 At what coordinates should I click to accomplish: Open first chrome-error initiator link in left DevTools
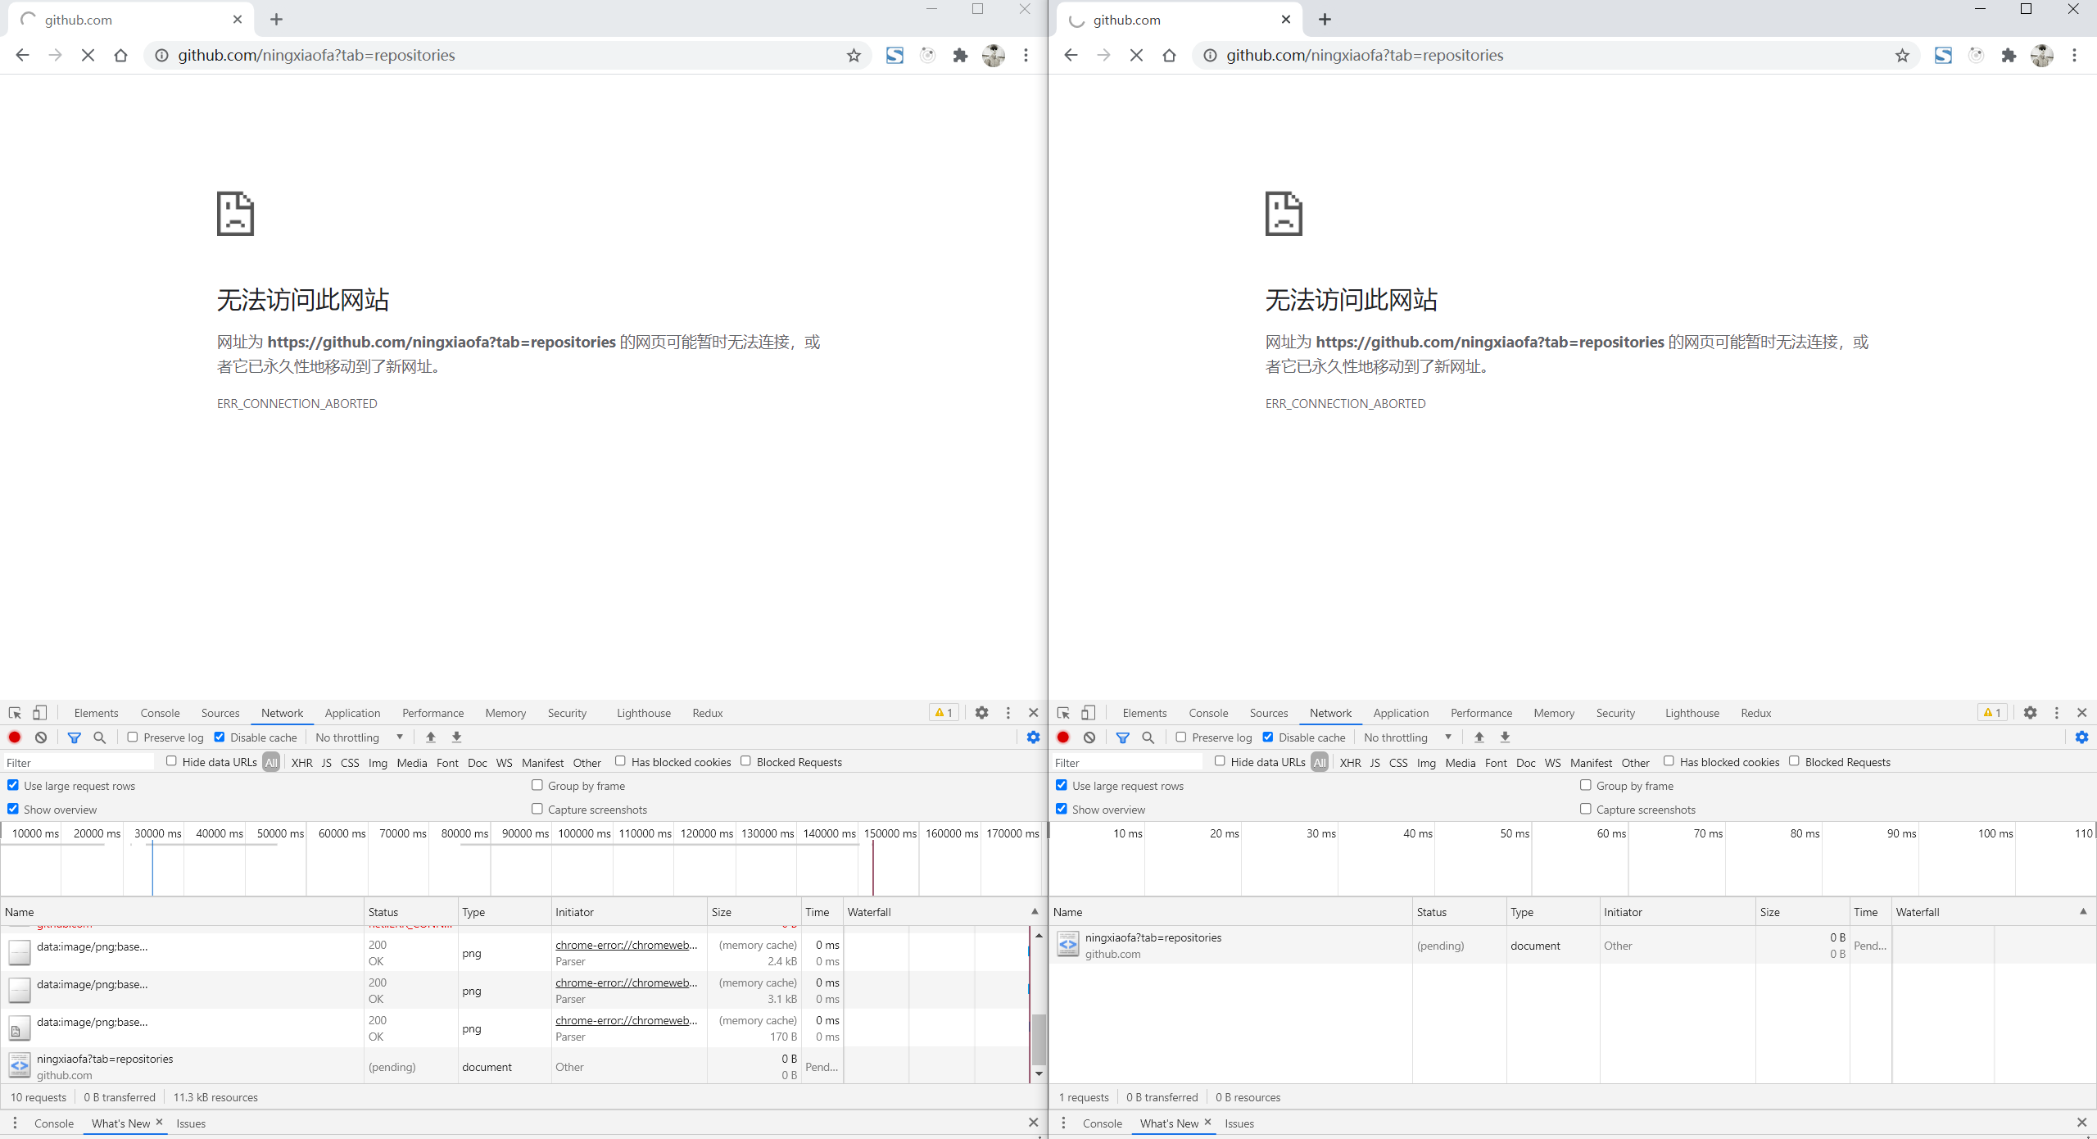pos(627,945)
